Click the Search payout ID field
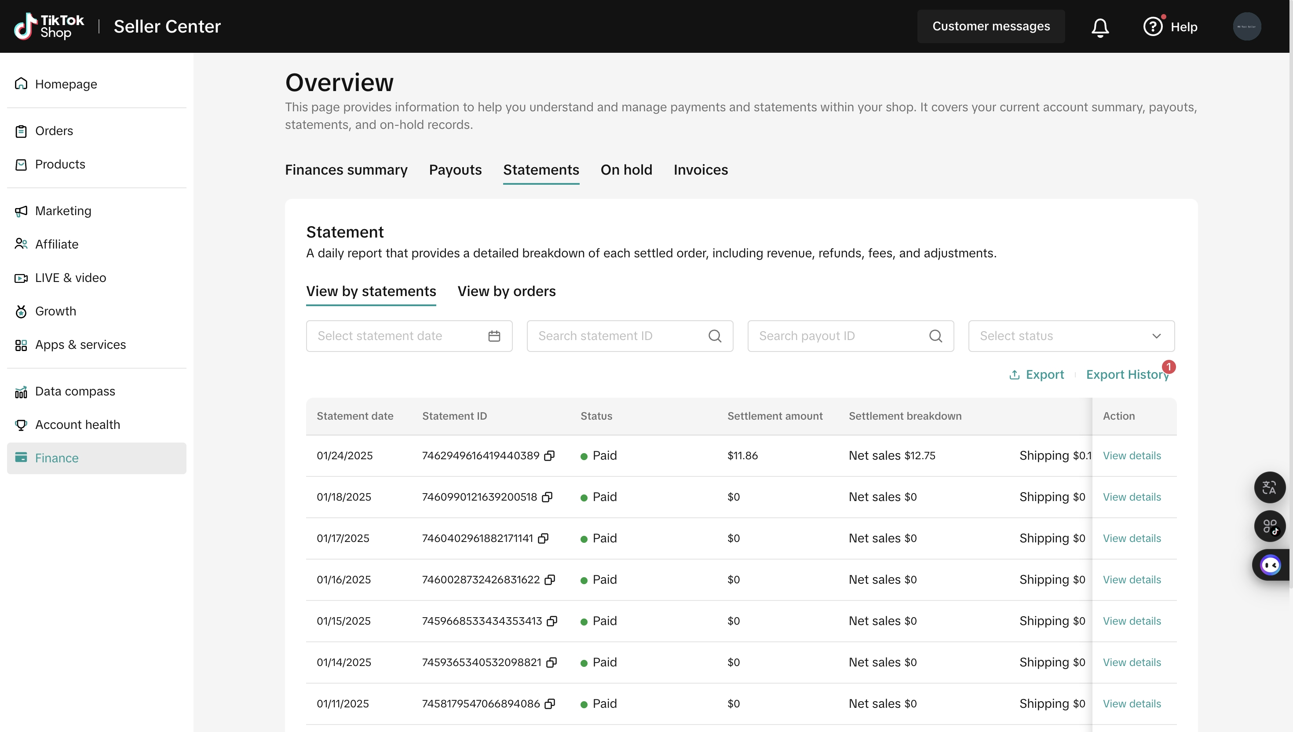The image size is (1293, 732). (839, 336)
